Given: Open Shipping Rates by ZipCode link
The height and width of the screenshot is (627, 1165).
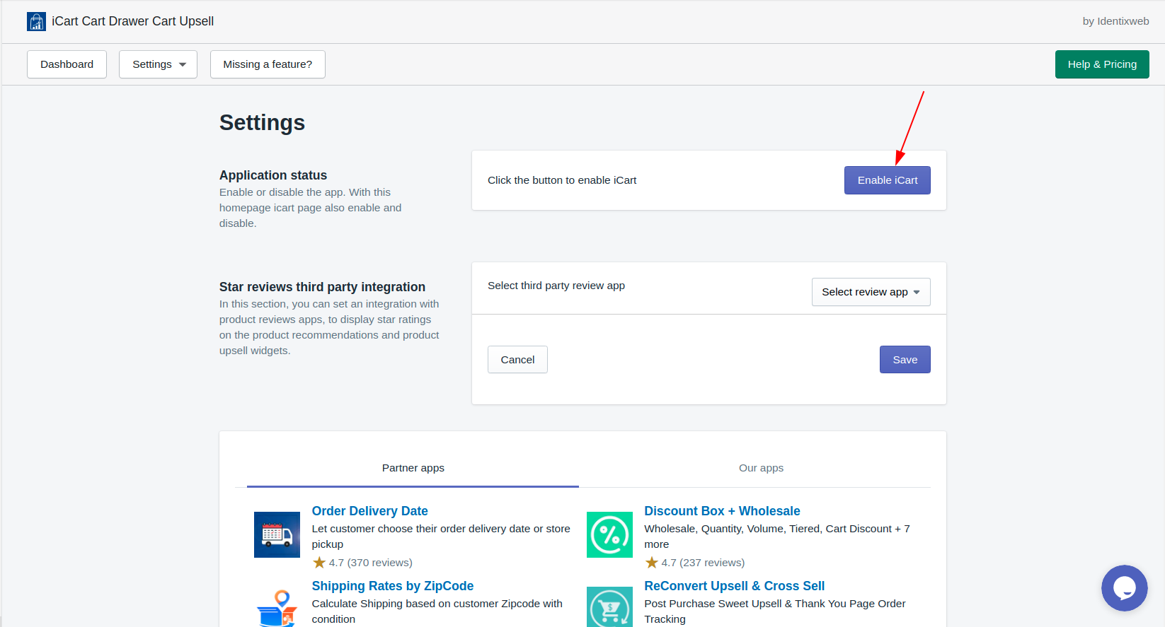Looking at the screenshot, I should pyautogui.click(x=393, y=586).
